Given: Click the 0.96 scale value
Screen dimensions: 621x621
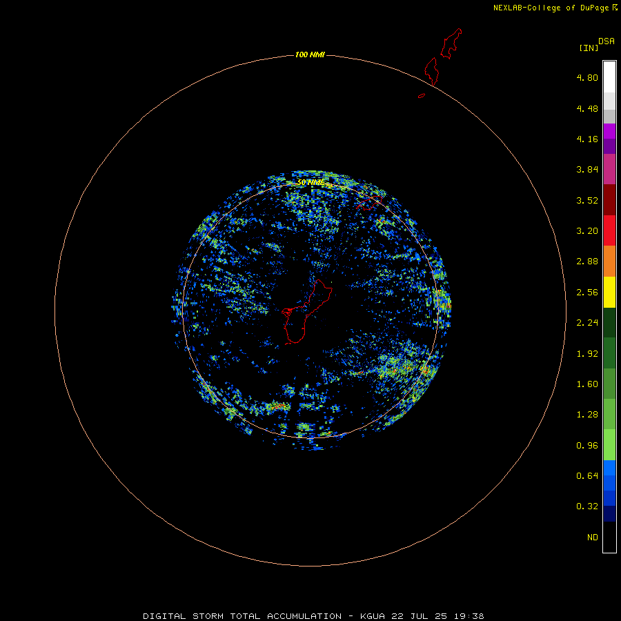Looking at the screenshot, I should (587, 446).
